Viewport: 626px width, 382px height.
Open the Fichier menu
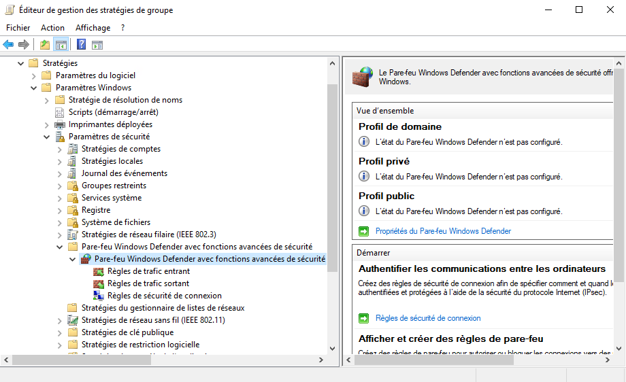(18, 27)
